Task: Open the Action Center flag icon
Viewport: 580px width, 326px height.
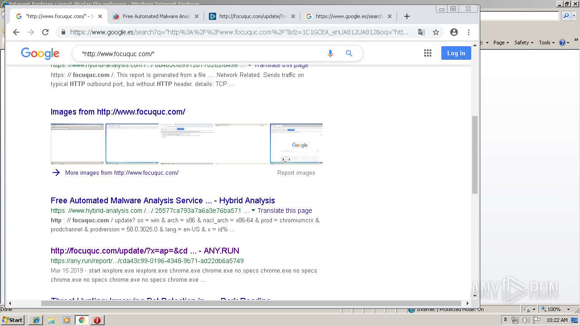Action: 537,320
